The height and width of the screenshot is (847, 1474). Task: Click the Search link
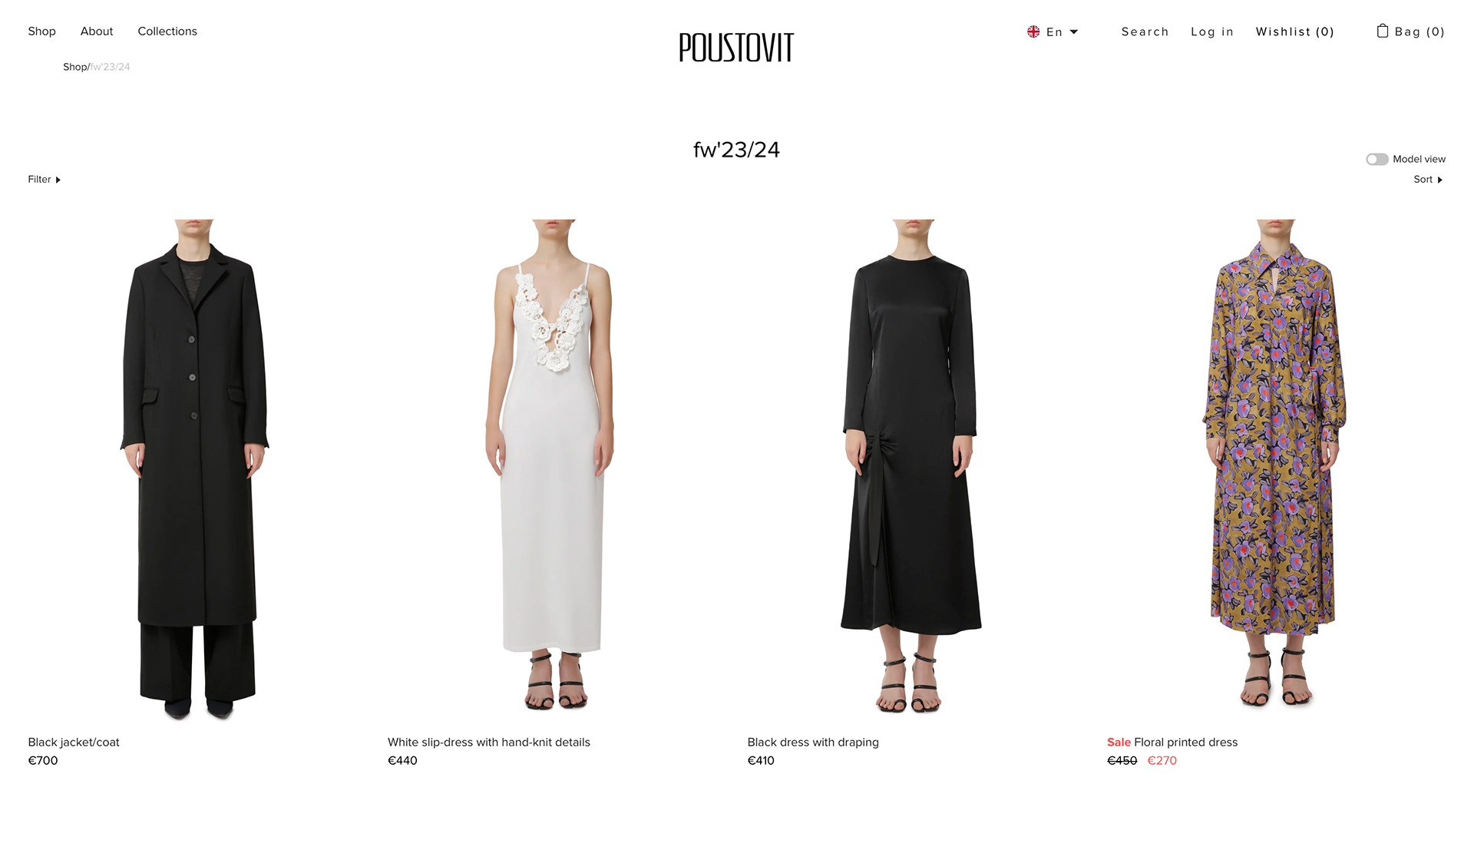click(1145, 31)
